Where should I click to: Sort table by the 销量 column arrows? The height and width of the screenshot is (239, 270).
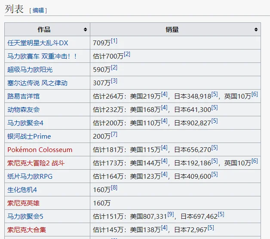[x=256, y=29]
